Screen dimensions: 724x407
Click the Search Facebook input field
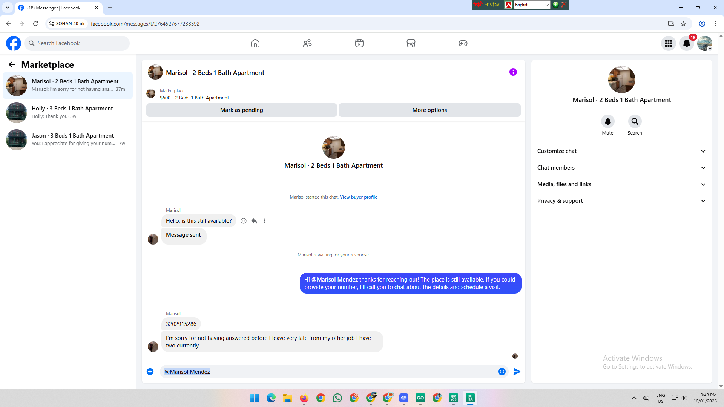[x=79, y=43]
